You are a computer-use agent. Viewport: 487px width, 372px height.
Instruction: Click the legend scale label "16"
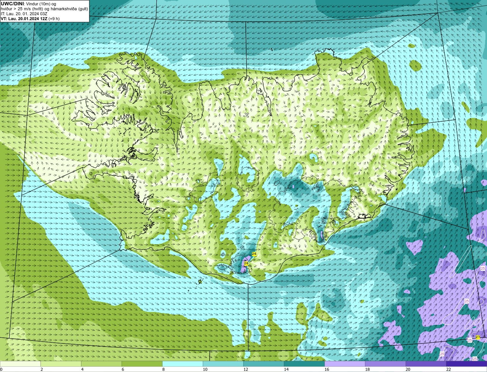[327, 369]
